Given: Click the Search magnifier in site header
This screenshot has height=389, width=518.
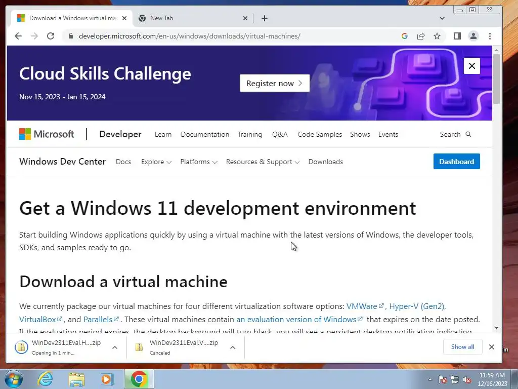Looking at the screenshot, I should pyautogui.click(x=468, y=134).
